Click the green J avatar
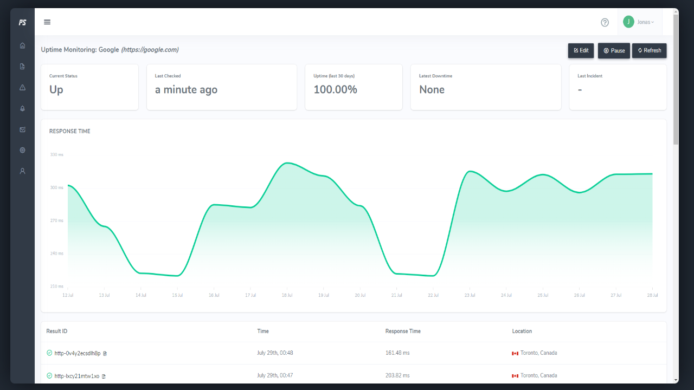694x390 pixels. (628, 22)
